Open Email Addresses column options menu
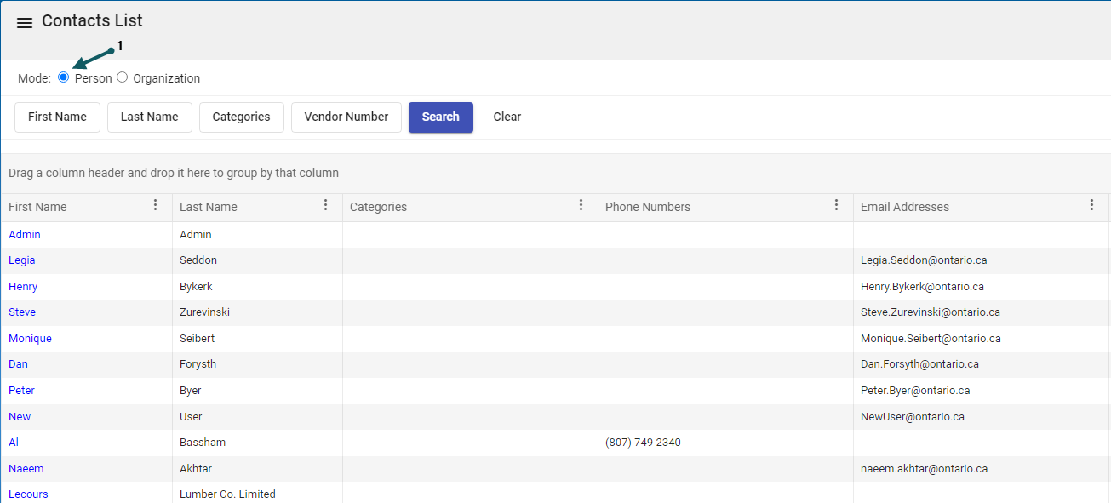1111x503 pixels. coord(1091,205)
